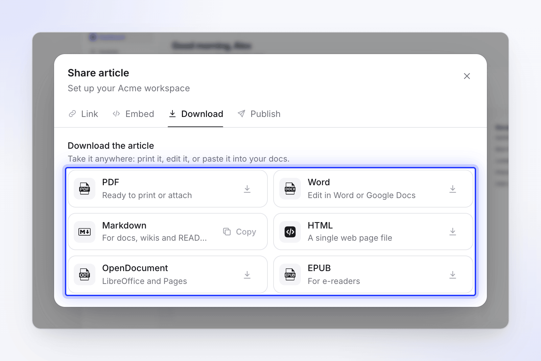The height and width of the screenshot is (361, 541).
Task: Select the Download tab
Action: pyautogui.click(x=195, y=114)
